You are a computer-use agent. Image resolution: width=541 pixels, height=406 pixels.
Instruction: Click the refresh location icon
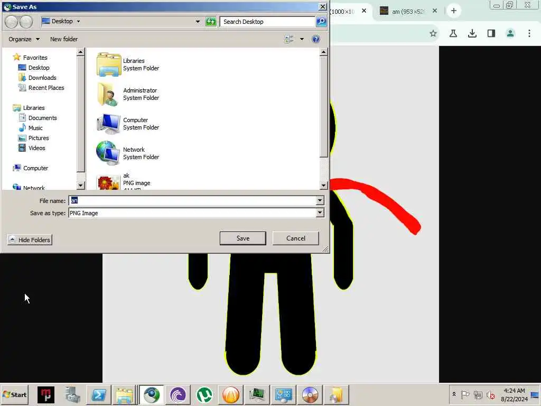coord(210,21)
